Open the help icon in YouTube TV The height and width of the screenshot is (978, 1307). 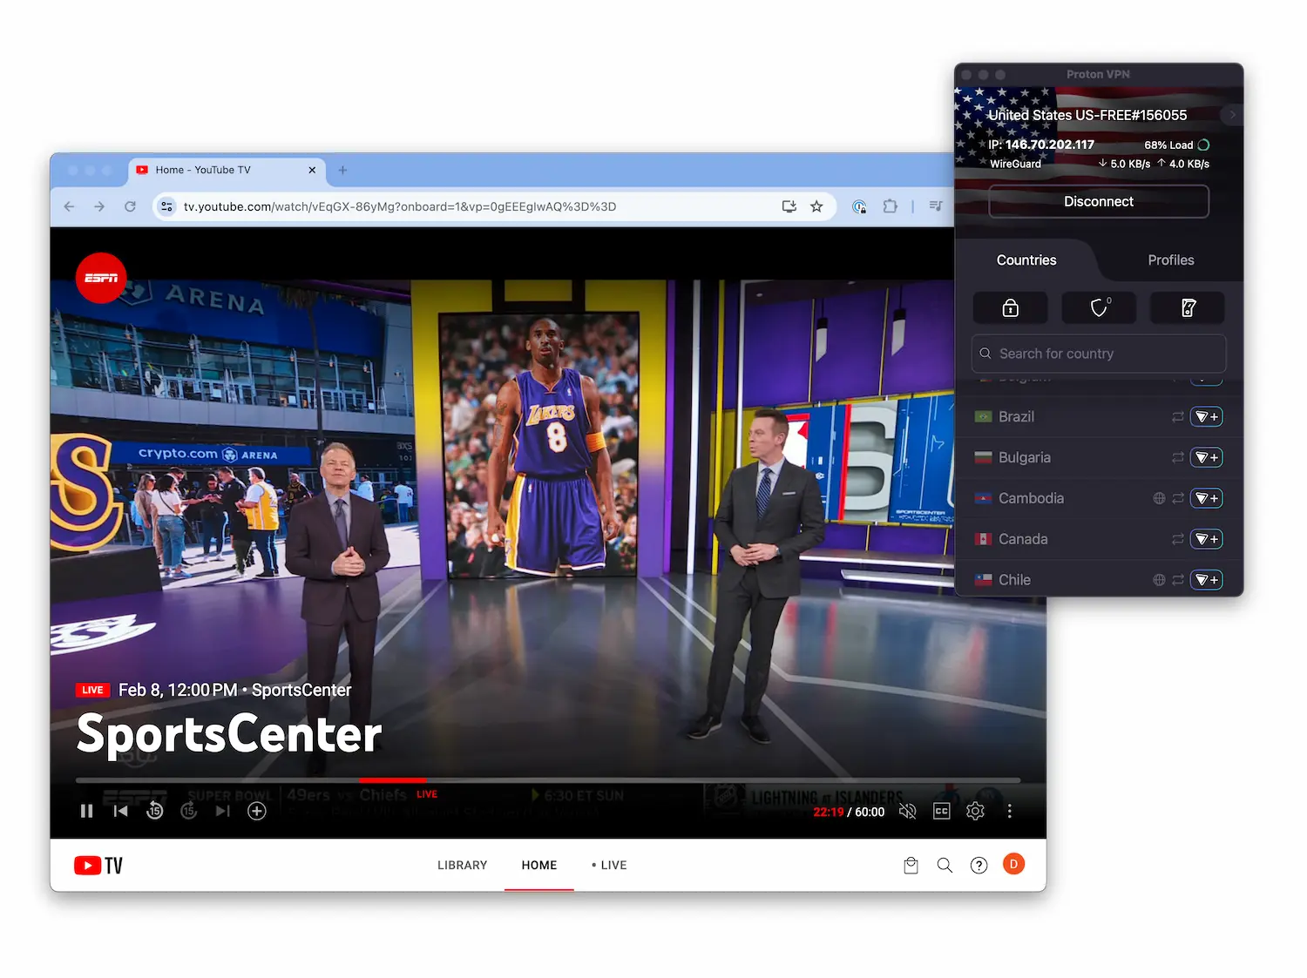[x=979, y=865]
